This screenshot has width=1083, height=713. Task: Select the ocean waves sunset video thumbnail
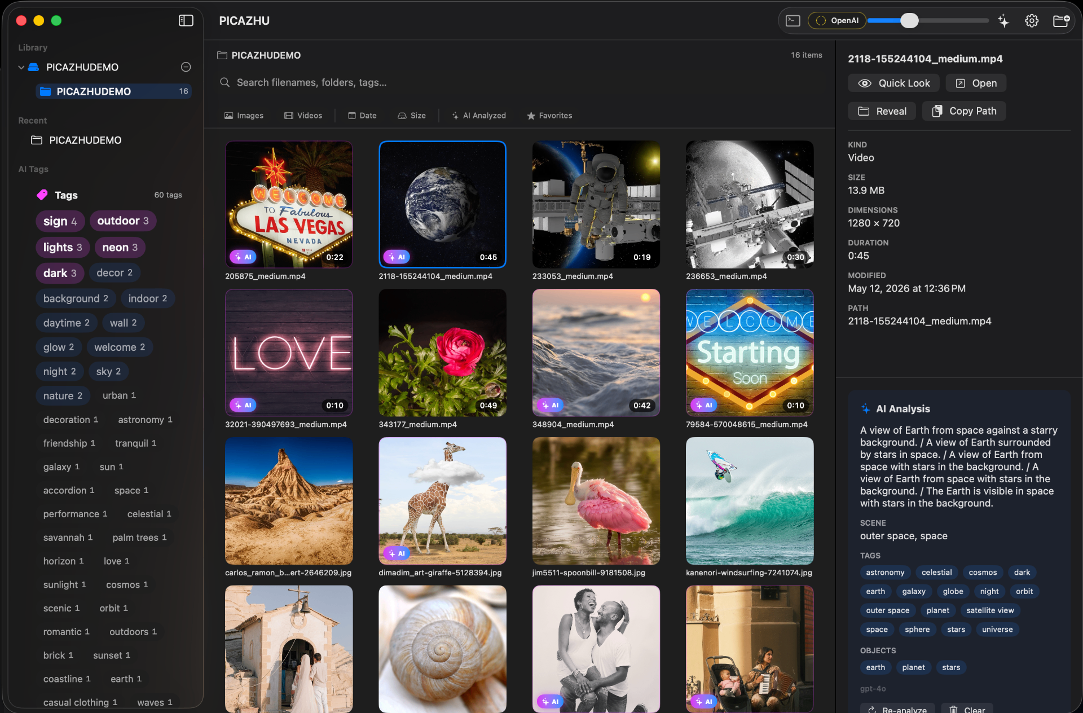[x=596, y=353]
